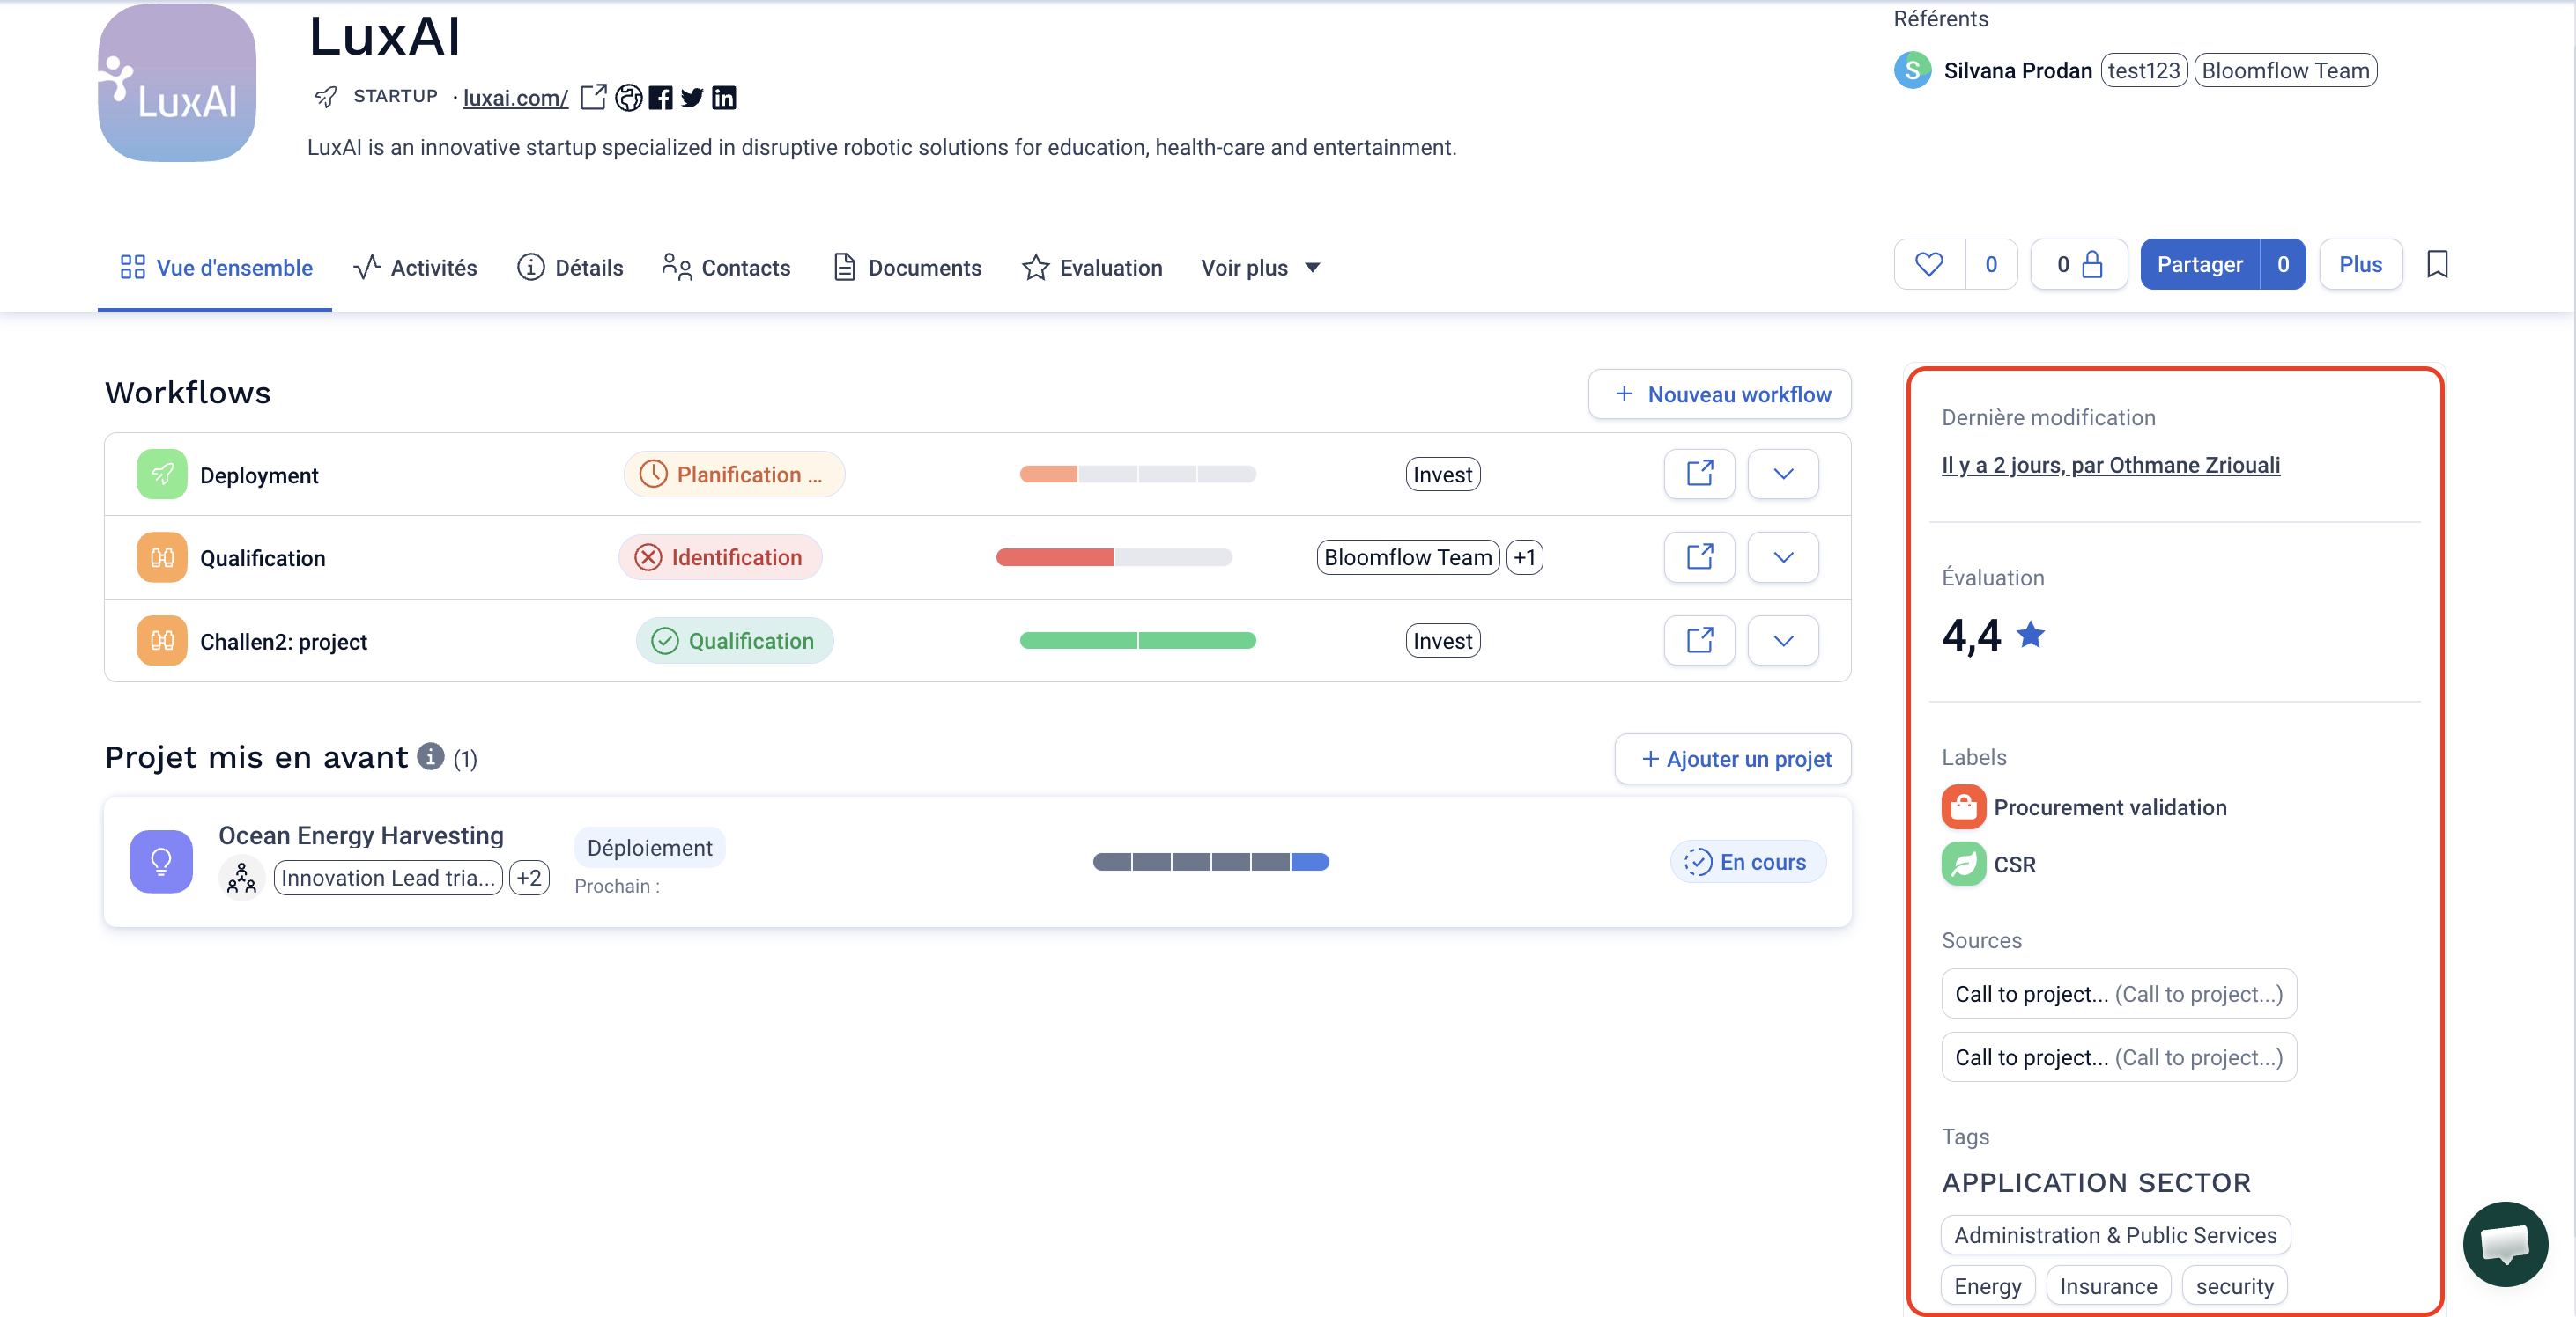Open the LuxAI Facebook page icon

(x=660, y=97)
